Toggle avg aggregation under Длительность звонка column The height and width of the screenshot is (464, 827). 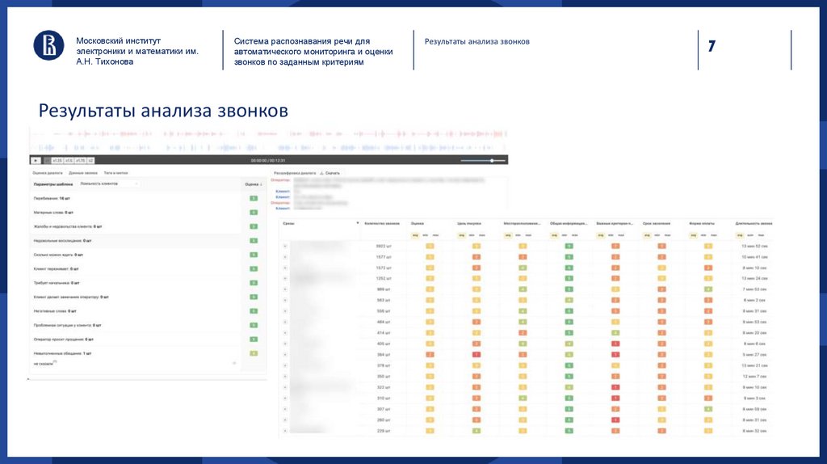[740, 235]
